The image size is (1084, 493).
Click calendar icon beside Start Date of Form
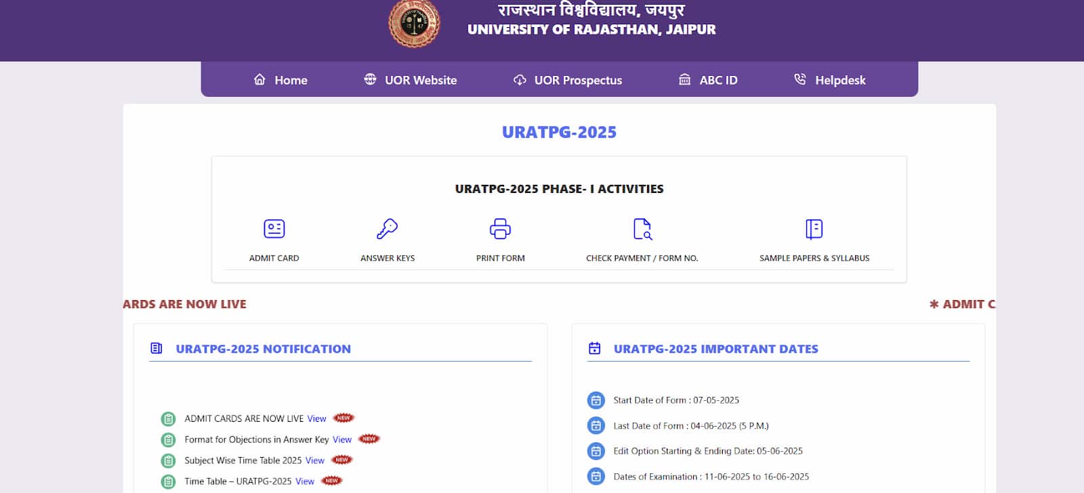click(596, 400)
